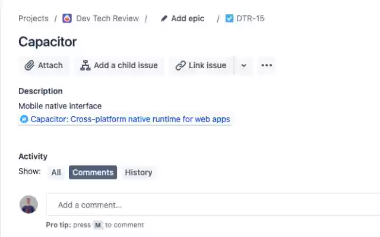The image size is (380, 237).
Task: Edit the Mobile native interface description text
Action: (x=60, y=106)
